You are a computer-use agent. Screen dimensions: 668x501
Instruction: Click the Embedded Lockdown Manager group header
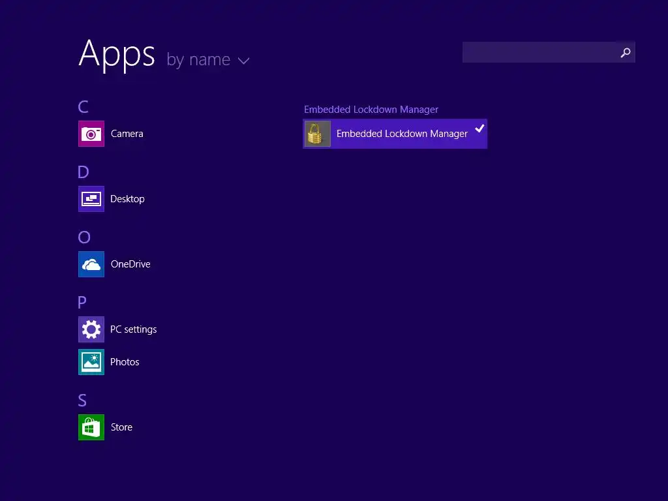[x=371, y=110]
